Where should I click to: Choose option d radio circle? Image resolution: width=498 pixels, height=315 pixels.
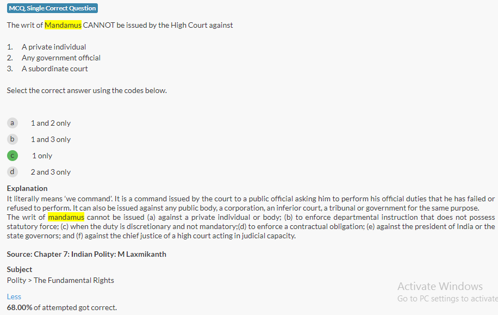click(12, 172)
